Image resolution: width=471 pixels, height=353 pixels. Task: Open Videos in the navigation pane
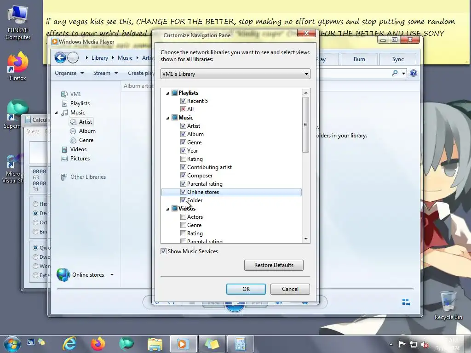pos(78,149)
